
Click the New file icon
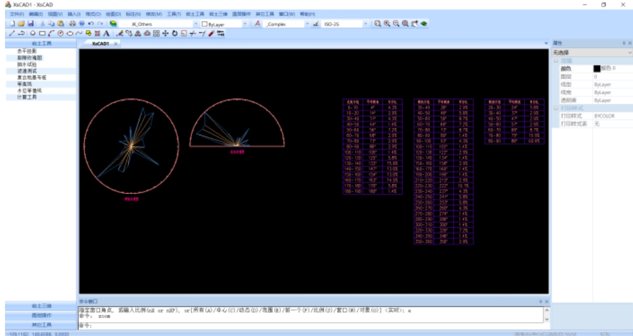pos(13,24)
